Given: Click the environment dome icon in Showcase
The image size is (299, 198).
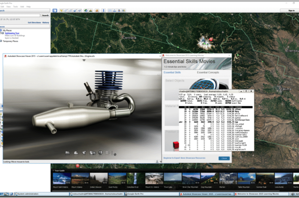Looking at the screenshot, I should 76,153.
